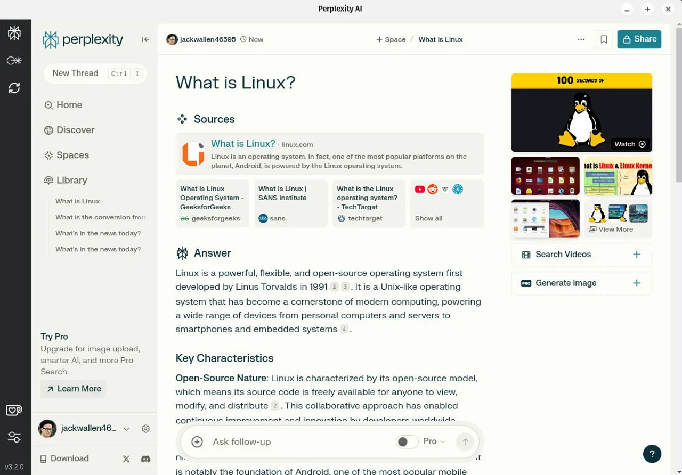Open the X (Twitter) link icon
The width and height of the screenshot is (682, 475).
pyautogui.click(x=126, y=458)
